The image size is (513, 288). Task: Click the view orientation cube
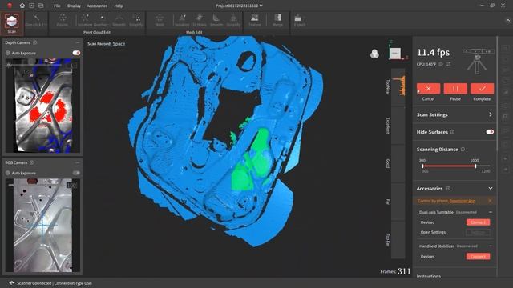[x=395, y=54]
